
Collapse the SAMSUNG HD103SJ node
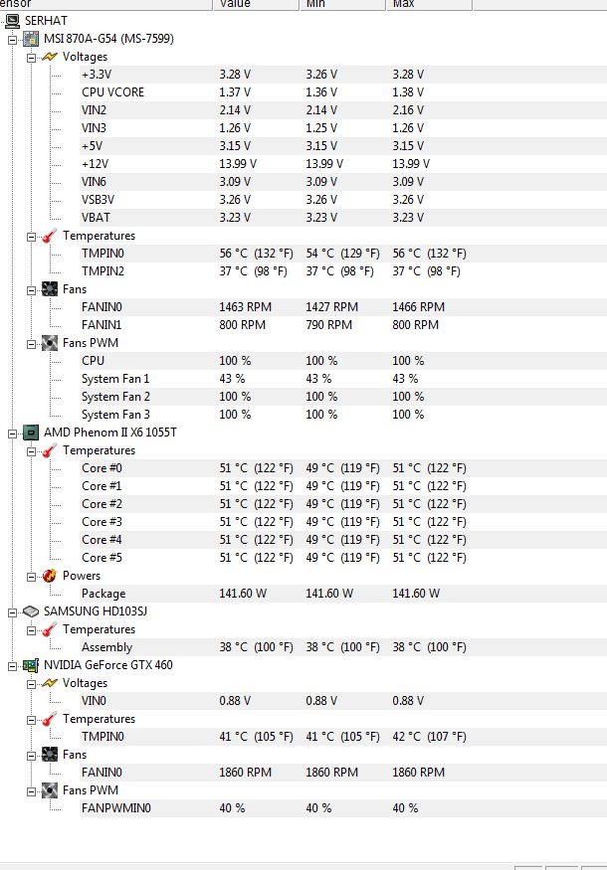tap(12, 611)
